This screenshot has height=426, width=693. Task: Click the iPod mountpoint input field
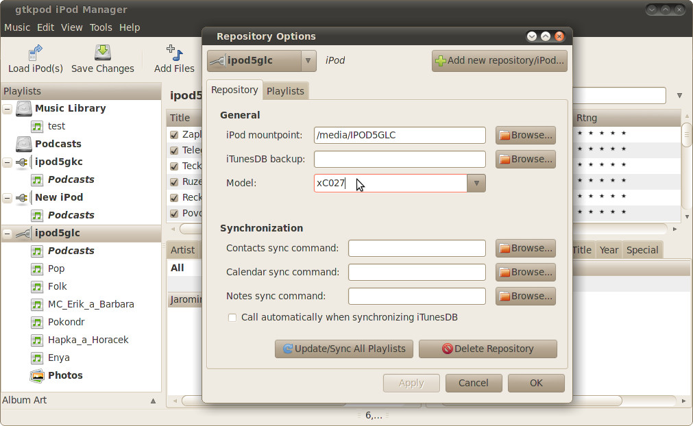pos(400,136)
